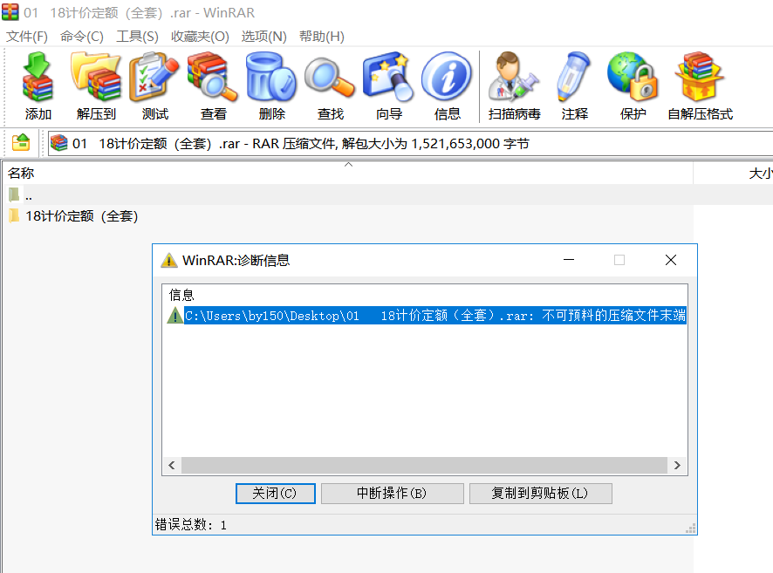
Task: Sort by the Size (大小) column header
Action: 734,173
